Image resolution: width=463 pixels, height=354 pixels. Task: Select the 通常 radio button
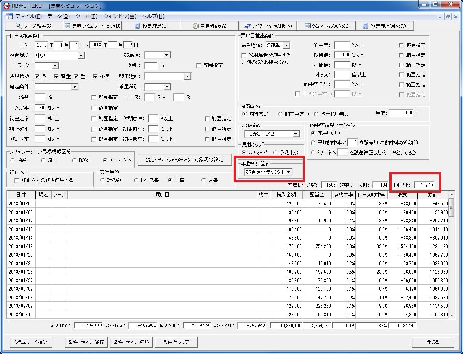pyautogui.click(x=12, y=160)
